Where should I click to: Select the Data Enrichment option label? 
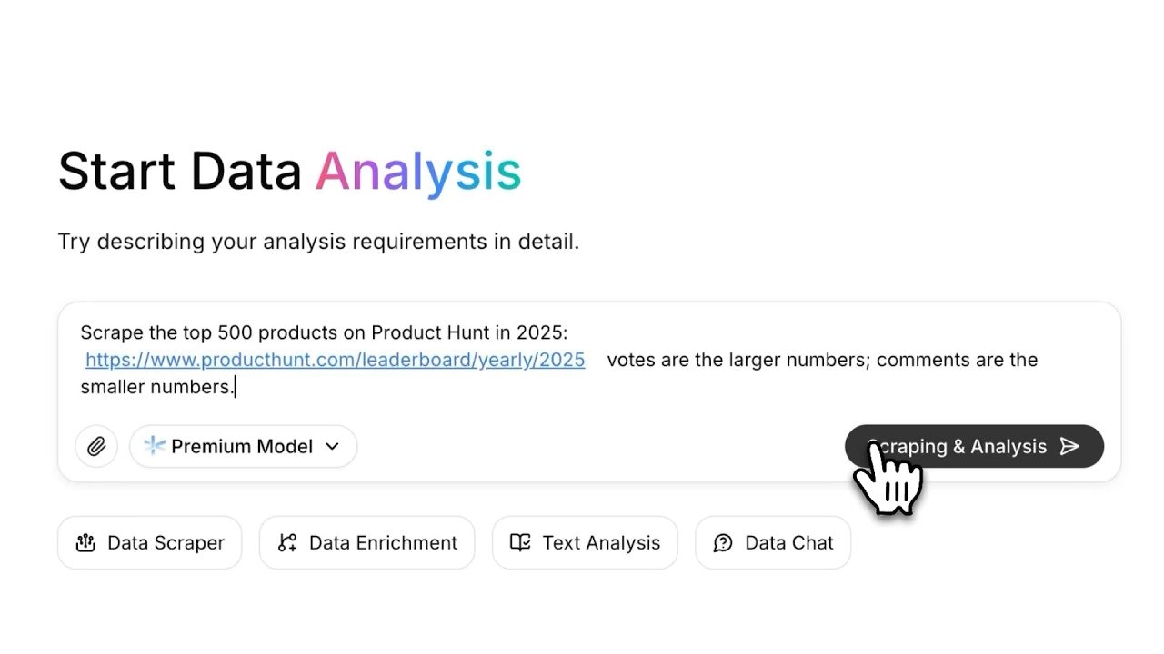pyautogui.click(x=383, y=543)
